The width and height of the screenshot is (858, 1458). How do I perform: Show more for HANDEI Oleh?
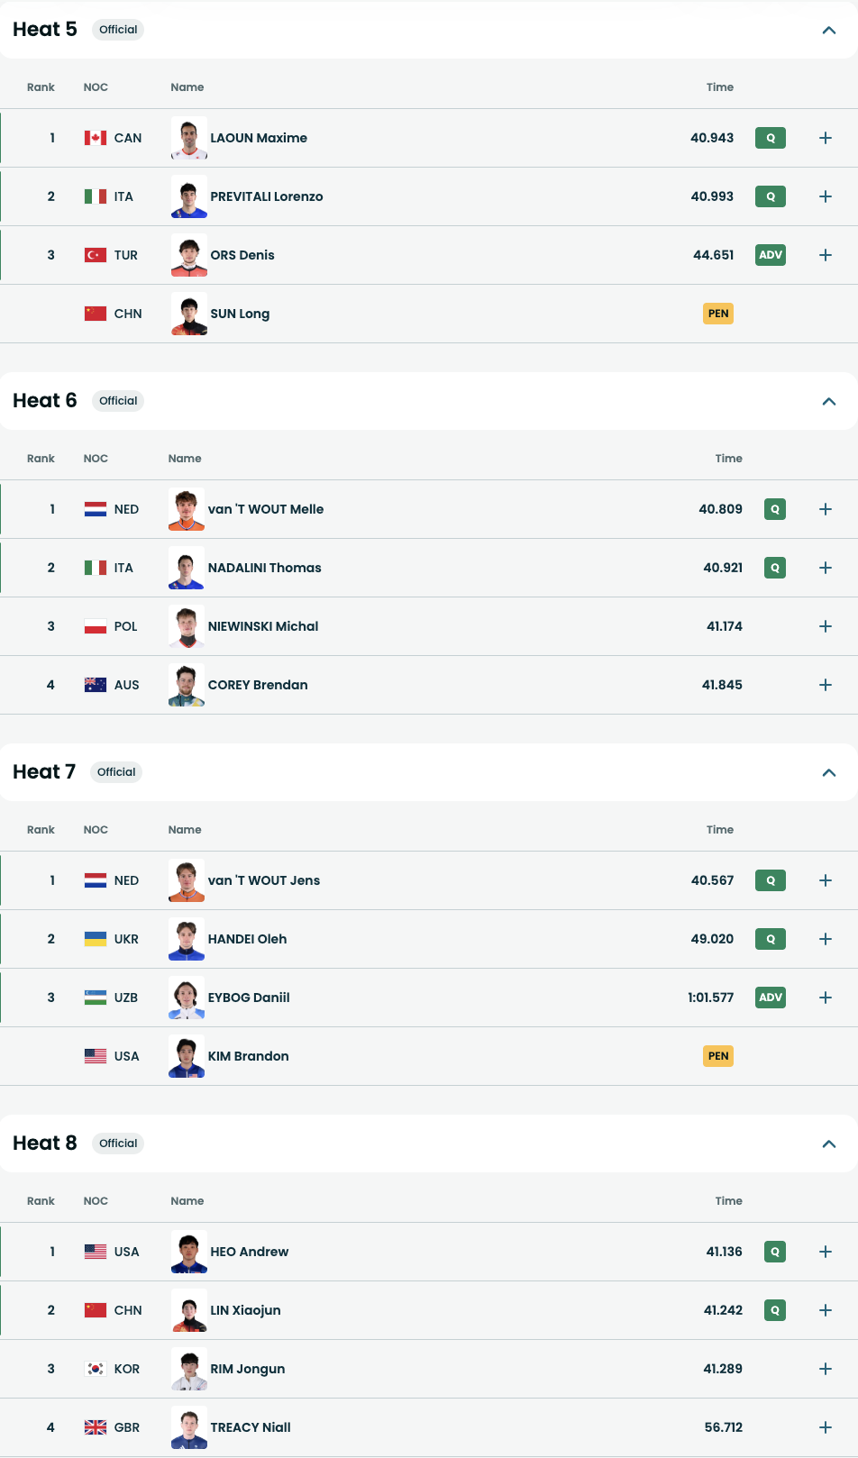[x=825, y=939]
